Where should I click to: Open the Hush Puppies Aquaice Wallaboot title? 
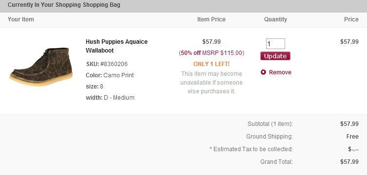[116, 46]
